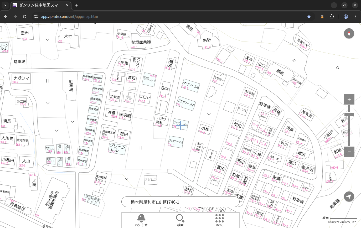Zoom out with the minus button

pyautogui.click(x=349, y=152)
